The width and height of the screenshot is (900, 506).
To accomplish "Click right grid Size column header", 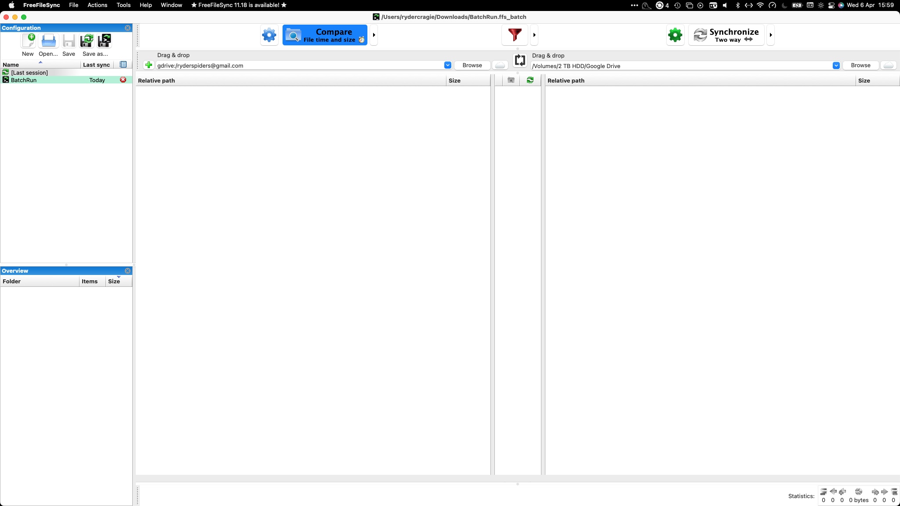I will [x=878, y=80].
